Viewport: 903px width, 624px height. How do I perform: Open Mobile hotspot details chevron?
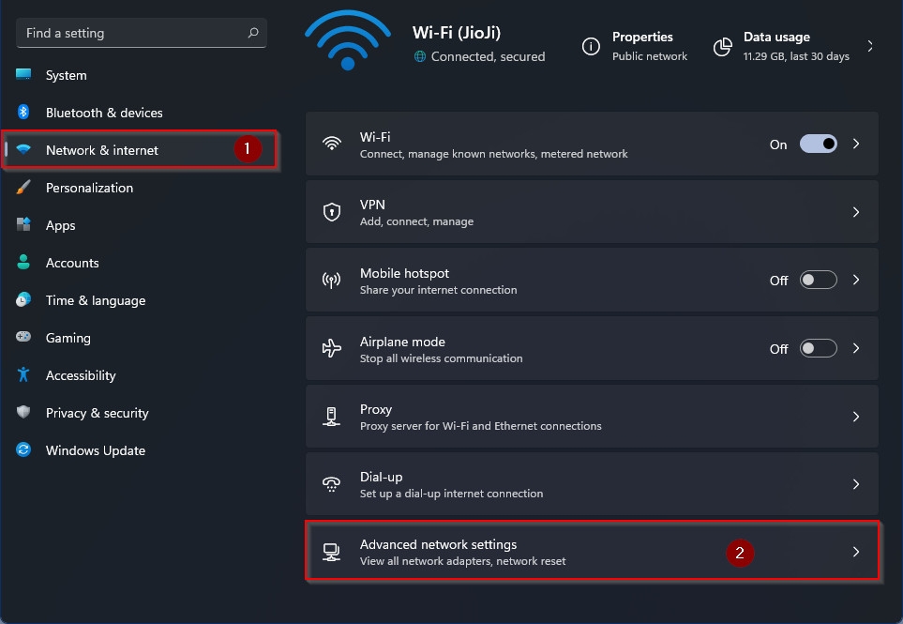click(856, 280)
